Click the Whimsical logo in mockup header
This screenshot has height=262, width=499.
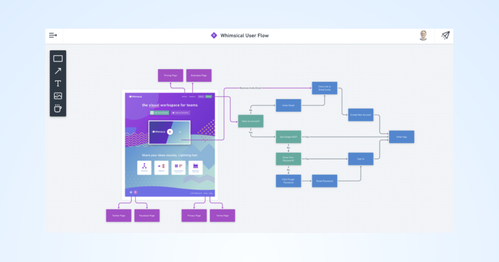135,96
